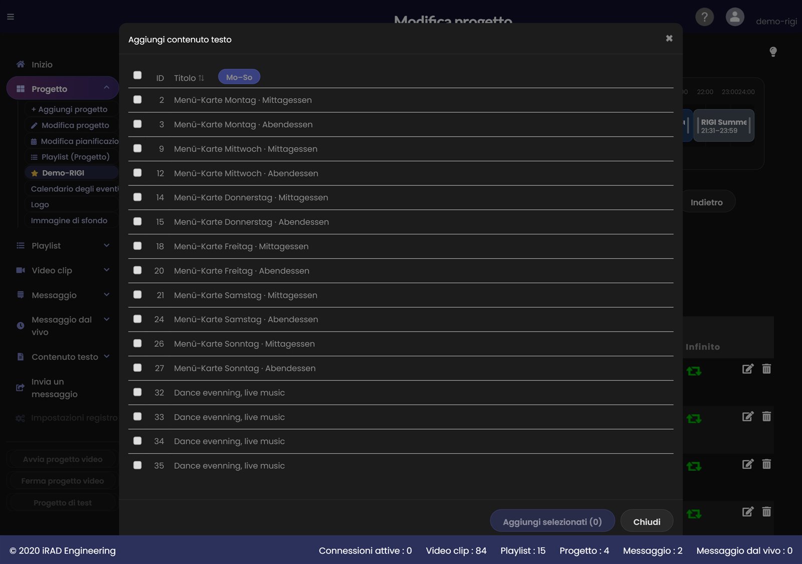This screenshot has height=564, width=802.
Task: Check the Dance evenning row with ID 32
Action: coord(137,392)
